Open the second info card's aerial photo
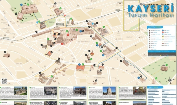Image resolution: width=177 pixels, height=105 pixels. coord(50,91)
